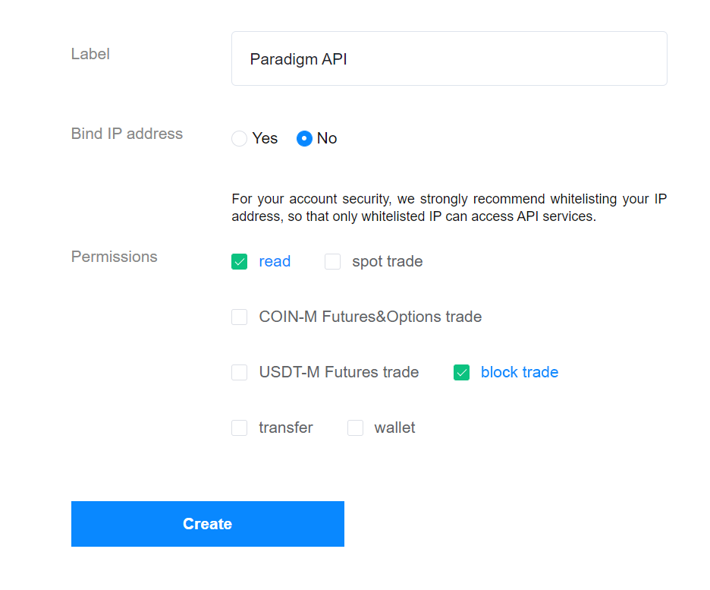Uncheck the read permission checkbox
This screenshot has width=710, height=590.
point(240,262)
